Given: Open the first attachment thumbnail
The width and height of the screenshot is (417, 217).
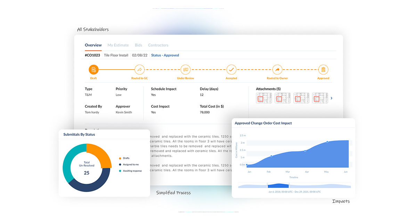Looking at the screenshot, I should point(264,98).
